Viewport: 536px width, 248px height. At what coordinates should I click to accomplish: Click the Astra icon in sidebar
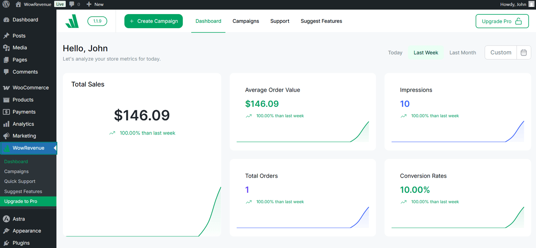point(6,219)
